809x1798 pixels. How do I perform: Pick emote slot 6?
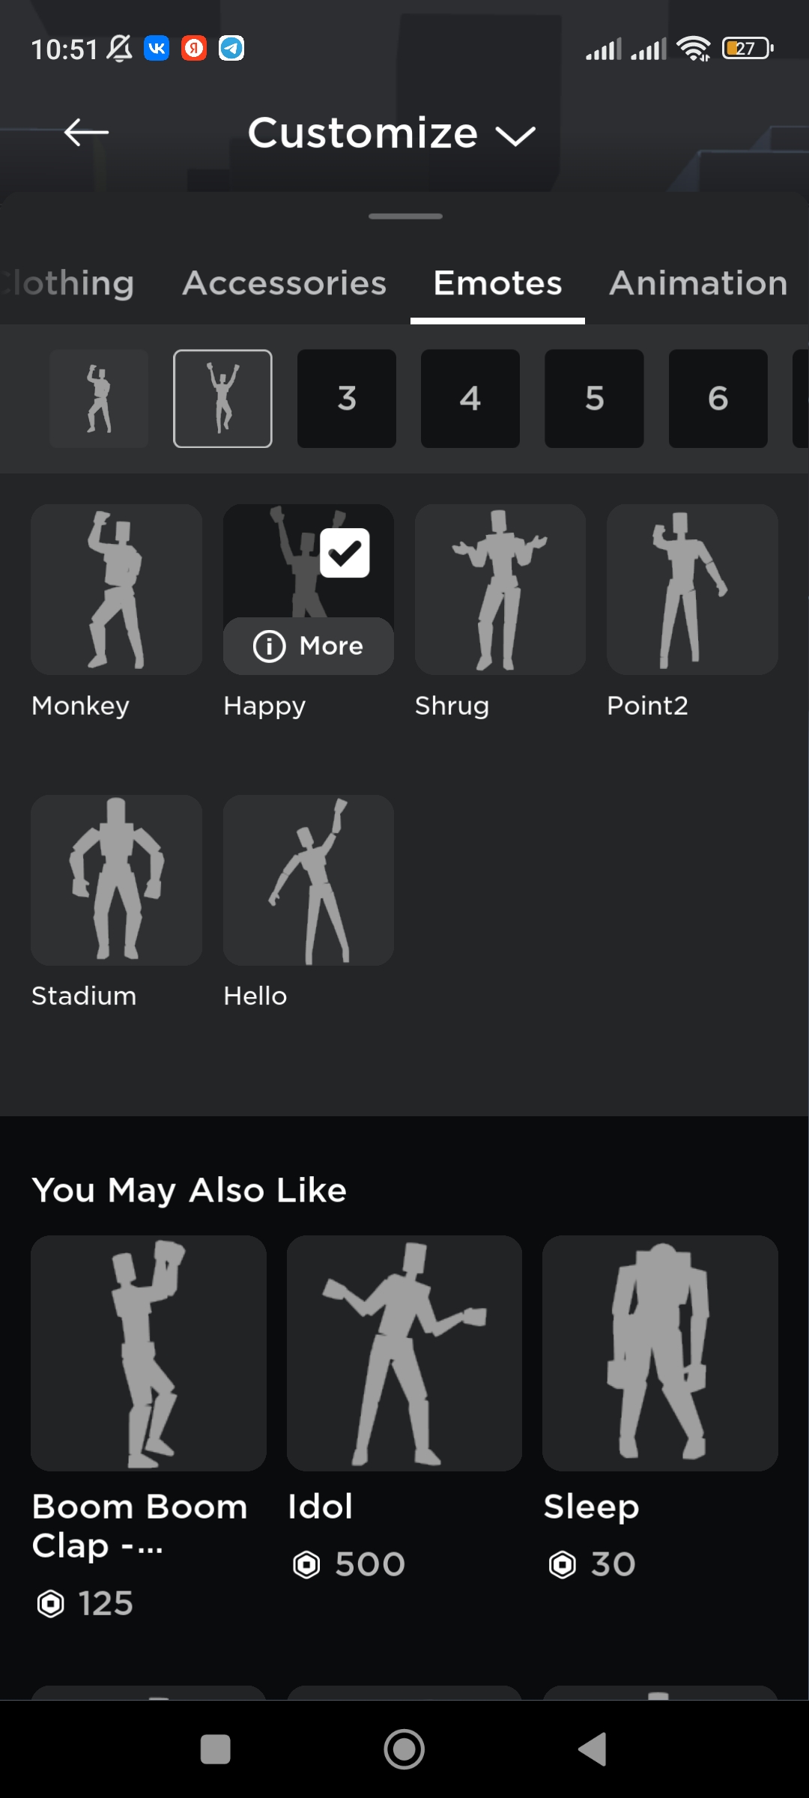point(718,399)
